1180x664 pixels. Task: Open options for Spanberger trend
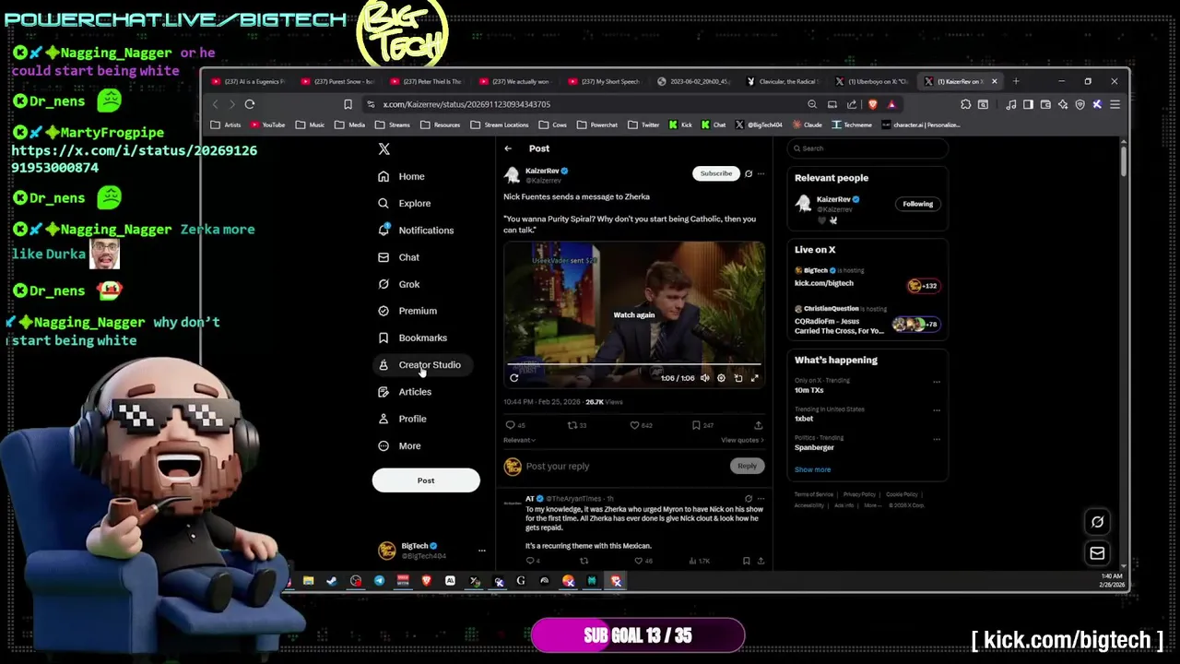pos(937,439)
